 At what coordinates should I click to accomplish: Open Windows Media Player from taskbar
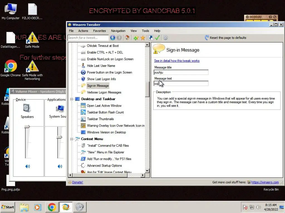click(x=38, y=207)
